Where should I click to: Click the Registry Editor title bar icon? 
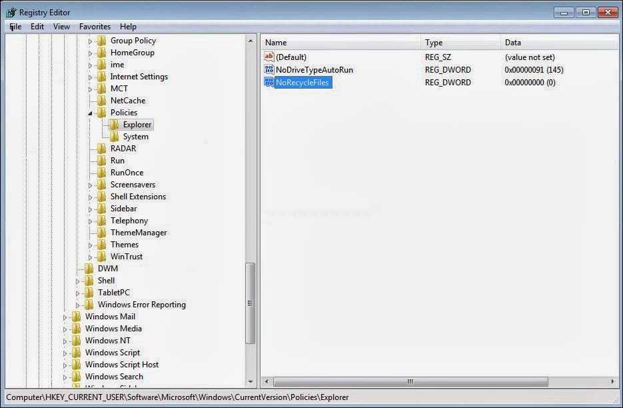[11, 12]
